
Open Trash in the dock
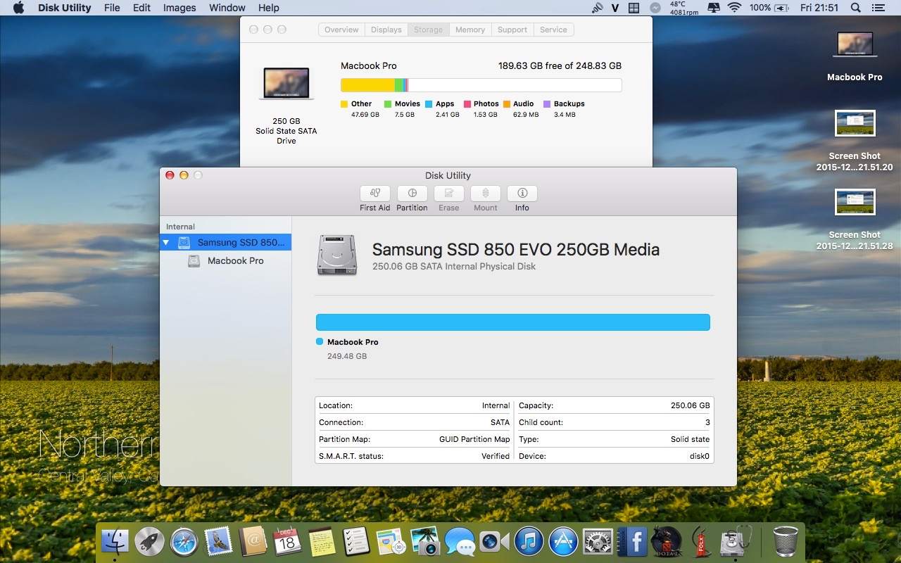tap(786, 541)
